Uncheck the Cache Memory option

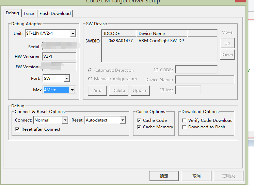(x=139, y=127)
